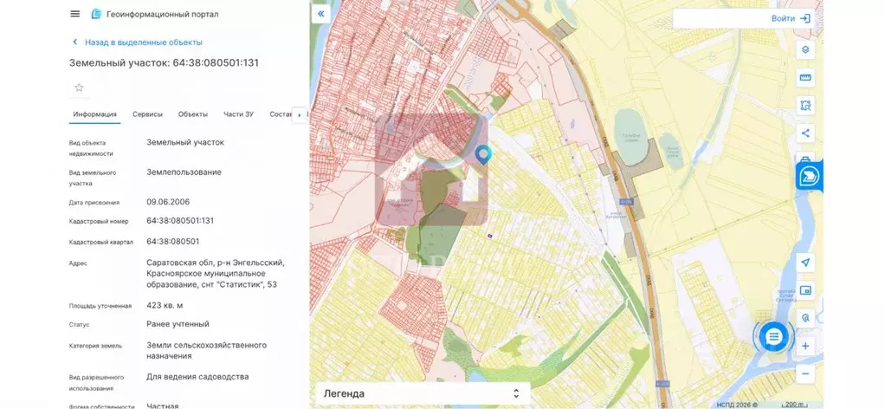Open the hamburger menu
Screen dimensions: 885x409
click(x=74, y=15)
